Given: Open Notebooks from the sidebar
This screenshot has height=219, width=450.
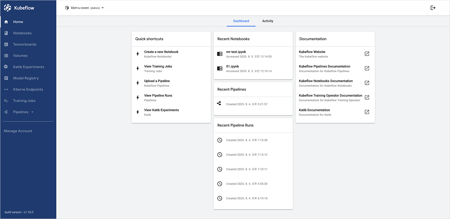Looking at the screenshot, I should click(28, 33).
